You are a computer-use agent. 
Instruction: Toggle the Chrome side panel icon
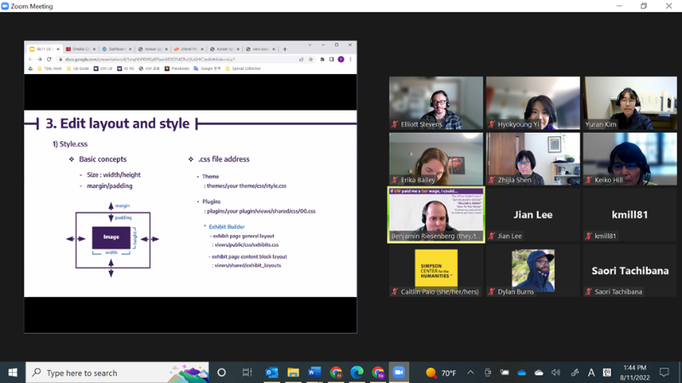click(332, 59)
